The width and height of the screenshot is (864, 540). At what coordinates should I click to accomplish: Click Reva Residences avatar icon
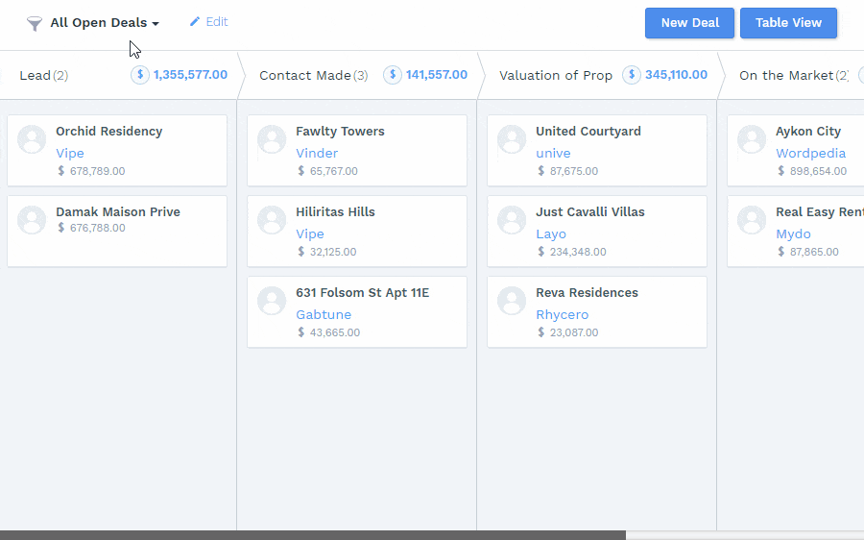[x=512, y=301]
